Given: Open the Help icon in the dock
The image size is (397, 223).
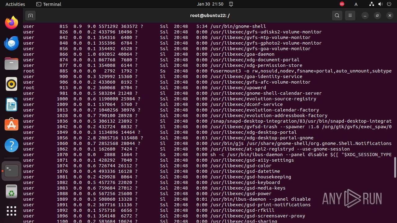Looking at the screenshot, I should (x=11, y=145).
